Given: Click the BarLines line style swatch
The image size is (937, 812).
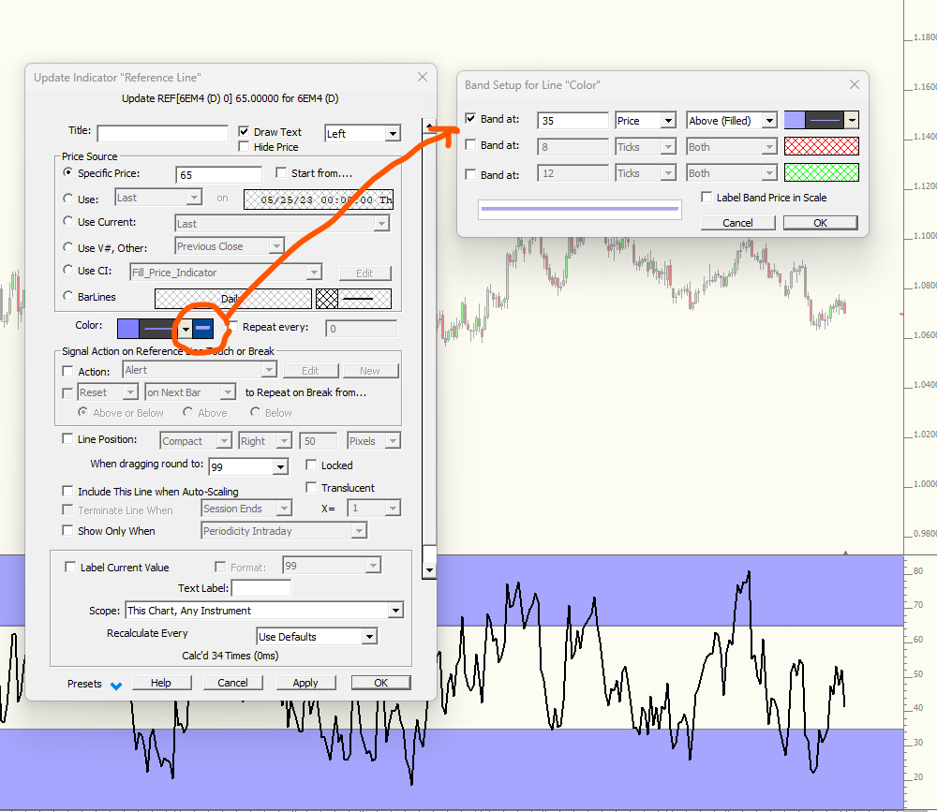Looking at the screenshot, I should pos(365,299).
